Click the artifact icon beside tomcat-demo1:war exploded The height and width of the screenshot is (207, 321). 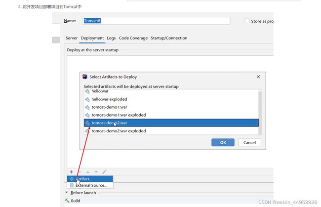pyautogui.click(x=87, y=115)
